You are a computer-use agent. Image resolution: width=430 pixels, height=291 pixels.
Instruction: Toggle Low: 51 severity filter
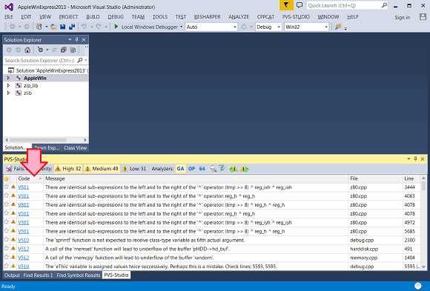pyautogui.click(x=134, y=169)
